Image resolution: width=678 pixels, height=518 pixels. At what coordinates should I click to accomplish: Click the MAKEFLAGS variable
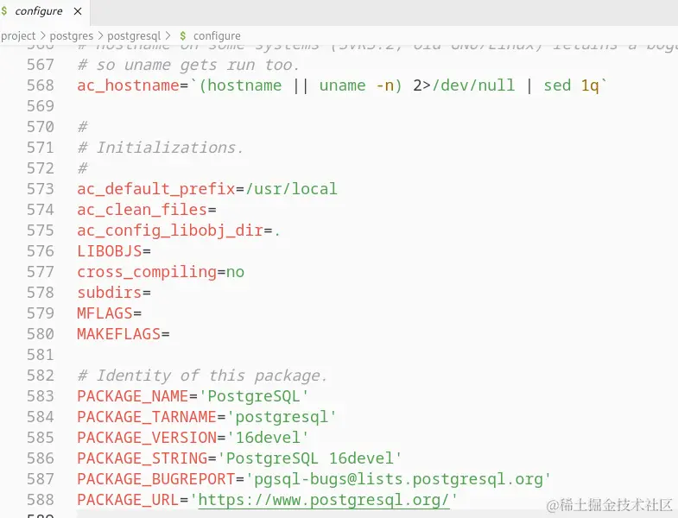tap(119, 334)
